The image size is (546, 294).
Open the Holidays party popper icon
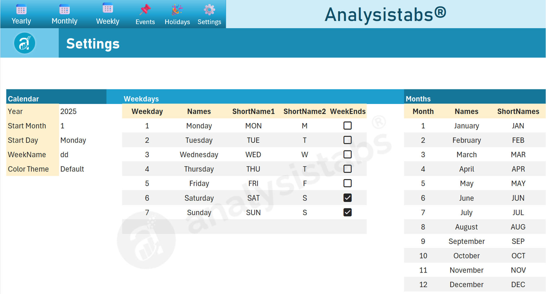click(x=177, y=10)
